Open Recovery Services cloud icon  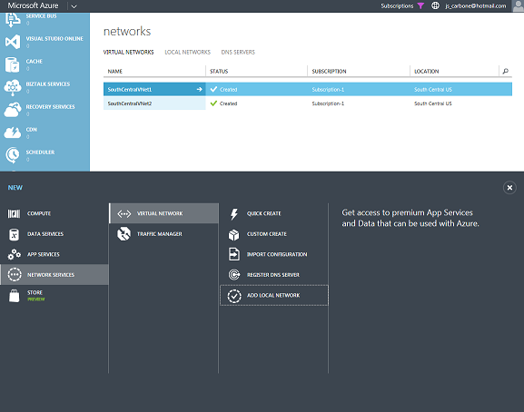[x=13, y=110]
